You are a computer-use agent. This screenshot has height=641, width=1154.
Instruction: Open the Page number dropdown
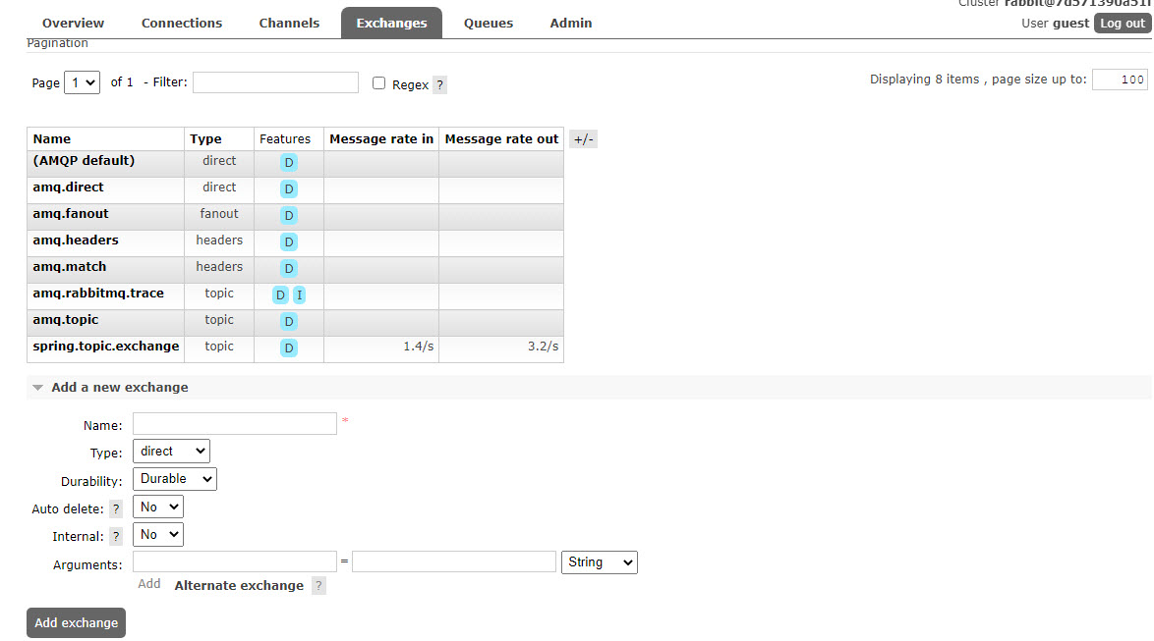(x=82, y=82)
